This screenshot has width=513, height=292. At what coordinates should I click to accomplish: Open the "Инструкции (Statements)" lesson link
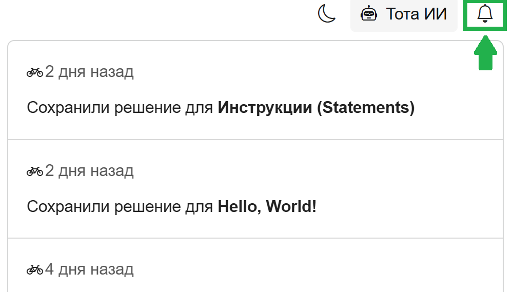click(x=316, y=108)
